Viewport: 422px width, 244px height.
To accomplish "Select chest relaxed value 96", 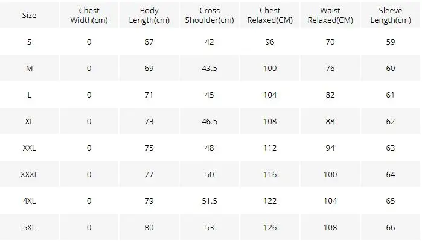I will (270, 42).
